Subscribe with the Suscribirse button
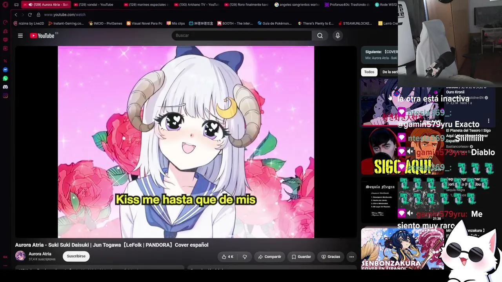Viewport: 502px width, 282px height. pos(76,257)
